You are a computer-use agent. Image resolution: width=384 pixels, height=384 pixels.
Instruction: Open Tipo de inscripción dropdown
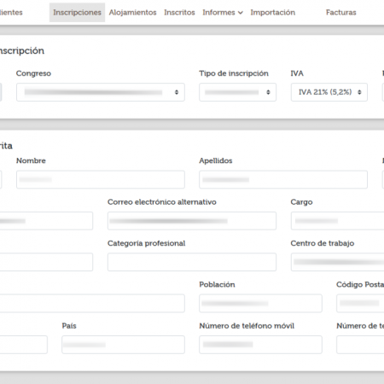[x=237, y=92]
